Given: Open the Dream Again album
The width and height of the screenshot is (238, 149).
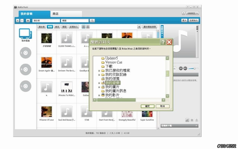Looking at the screenshot, I should [46, 63].
